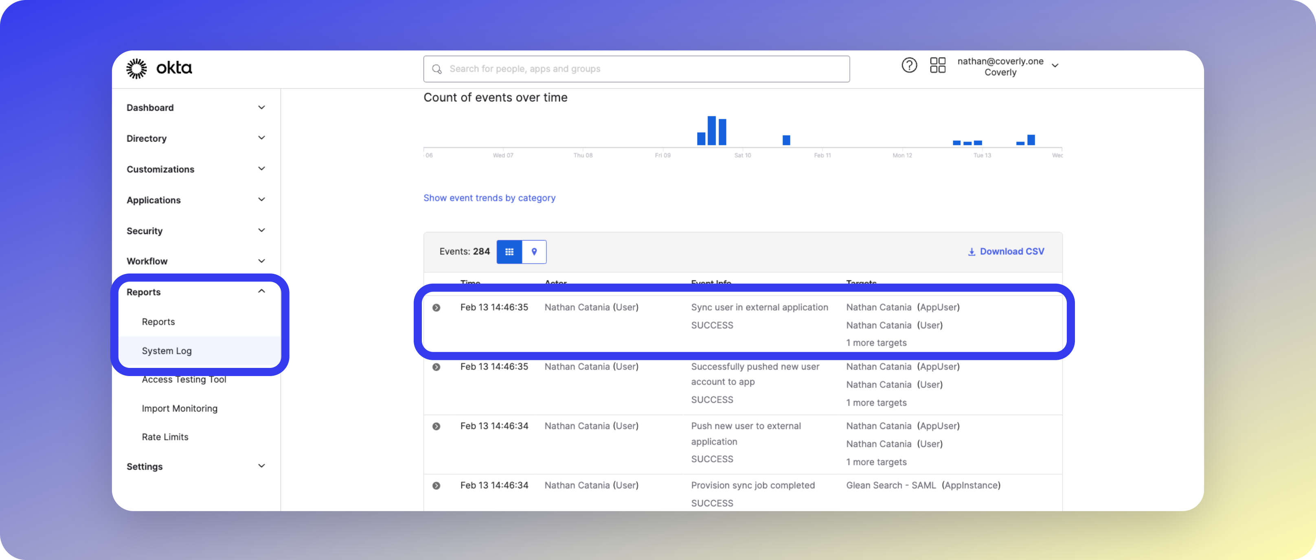1316x560 pixels.
Task: Expand the Sync user event row arrow
Action: click(436, 308)
